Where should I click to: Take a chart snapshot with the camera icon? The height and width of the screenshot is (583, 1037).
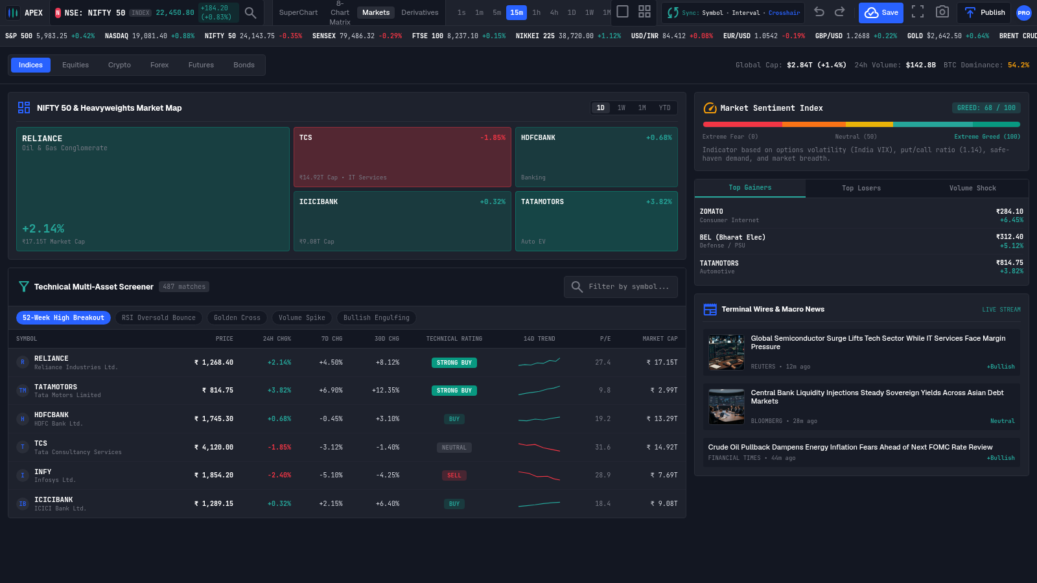[x=942, y=12]
